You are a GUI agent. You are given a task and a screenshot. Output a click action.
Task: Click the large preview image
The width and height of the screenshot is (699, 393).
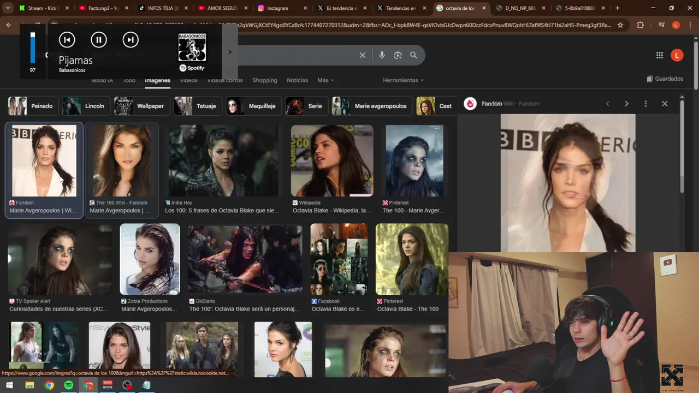tap(568, 183)
